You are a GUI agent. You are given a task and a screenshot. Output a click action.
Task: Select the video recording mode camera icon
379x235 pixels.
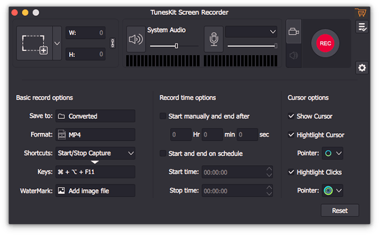tap(294, 31)
